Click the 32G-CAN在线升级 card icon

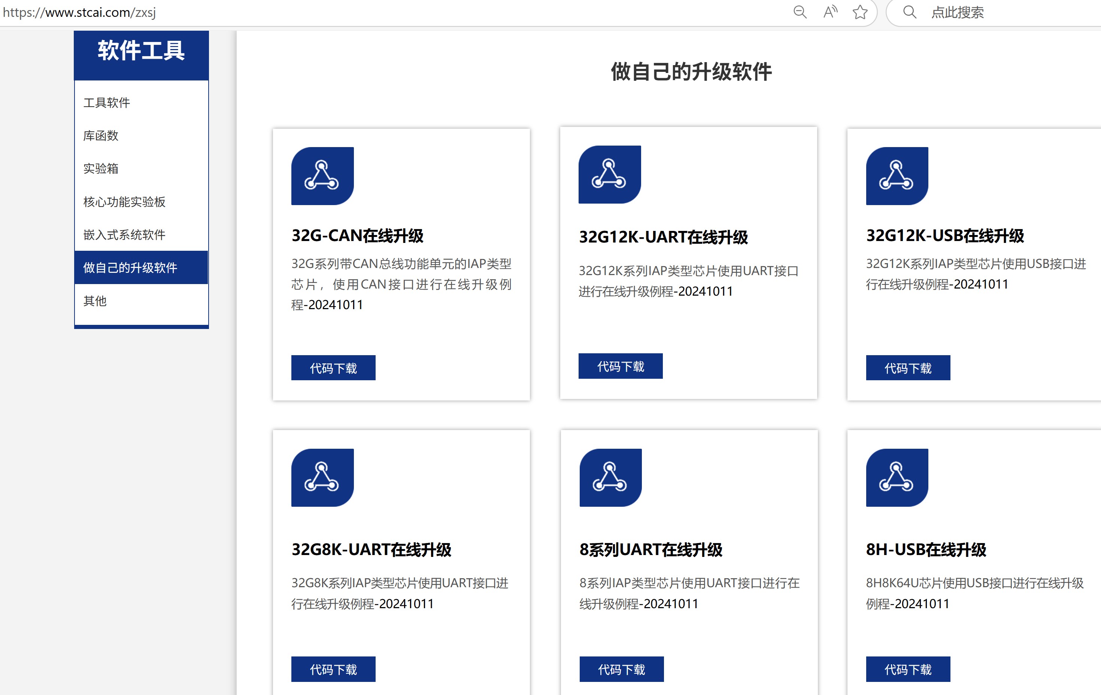322,176
